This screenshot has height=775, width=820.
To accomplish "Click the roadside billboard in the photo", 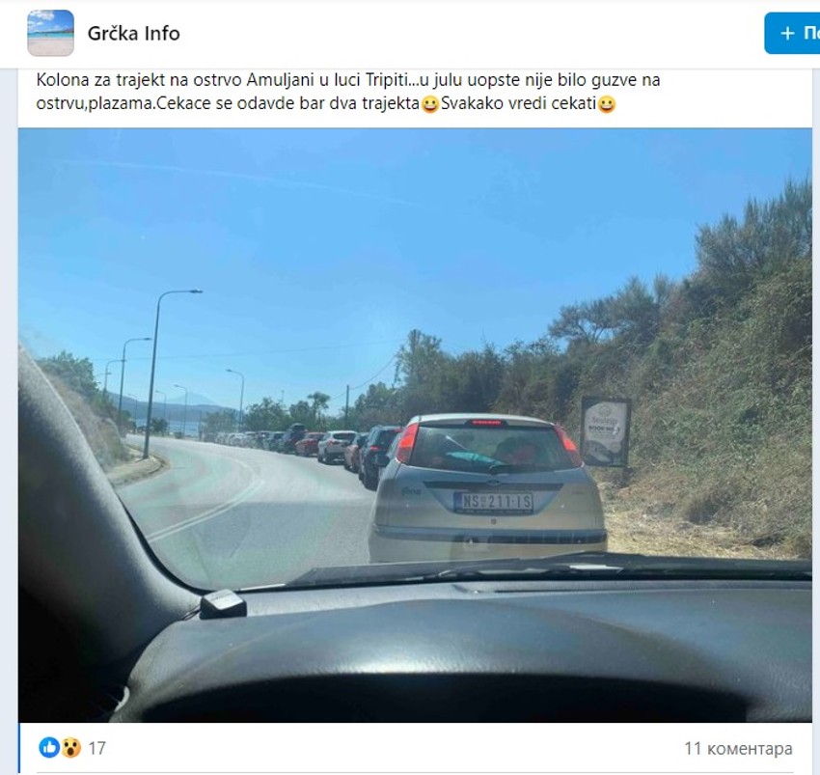I will tap(605, 431).
